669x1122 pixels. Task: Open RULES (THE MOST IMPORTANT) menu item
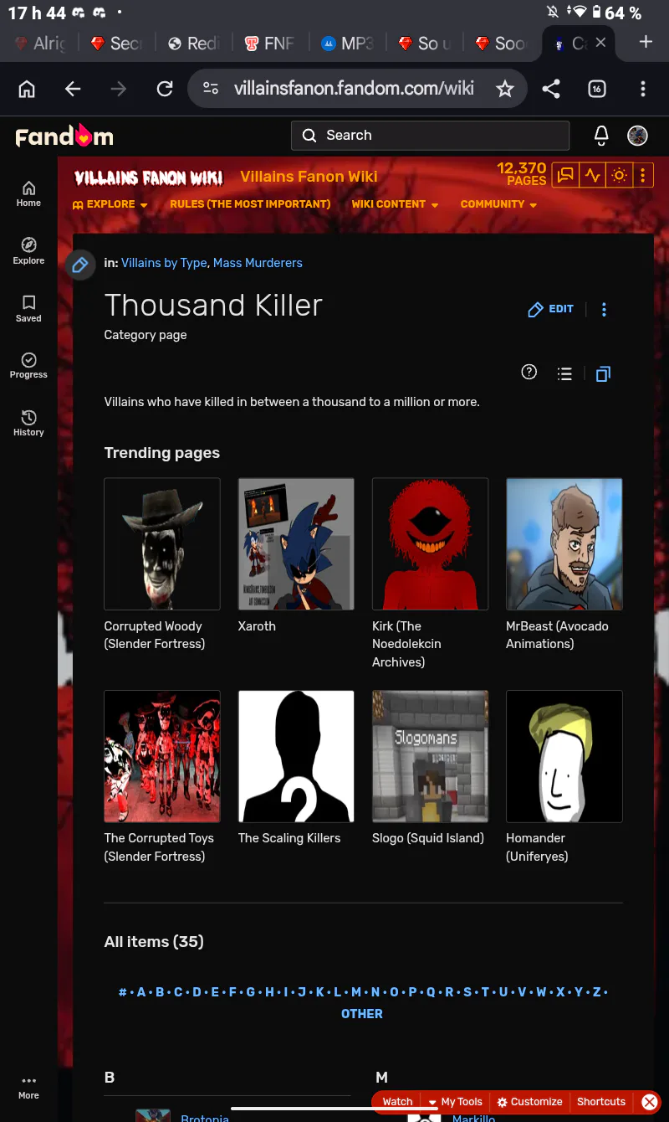[x=250, y=204]
